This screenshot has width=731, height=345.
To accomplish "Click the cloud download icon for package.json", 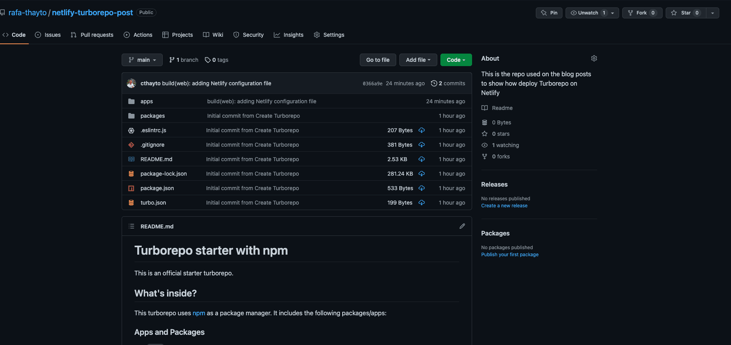I will coord(422,188).
